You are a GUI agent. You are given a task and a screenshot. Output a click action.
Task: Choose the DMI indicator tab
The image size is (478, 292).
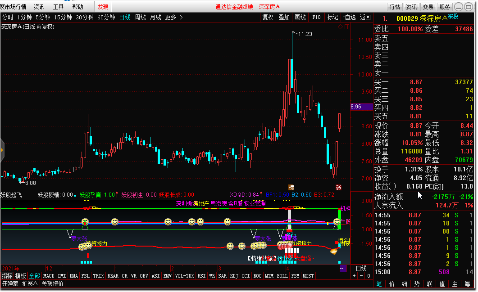pos(62,276)
